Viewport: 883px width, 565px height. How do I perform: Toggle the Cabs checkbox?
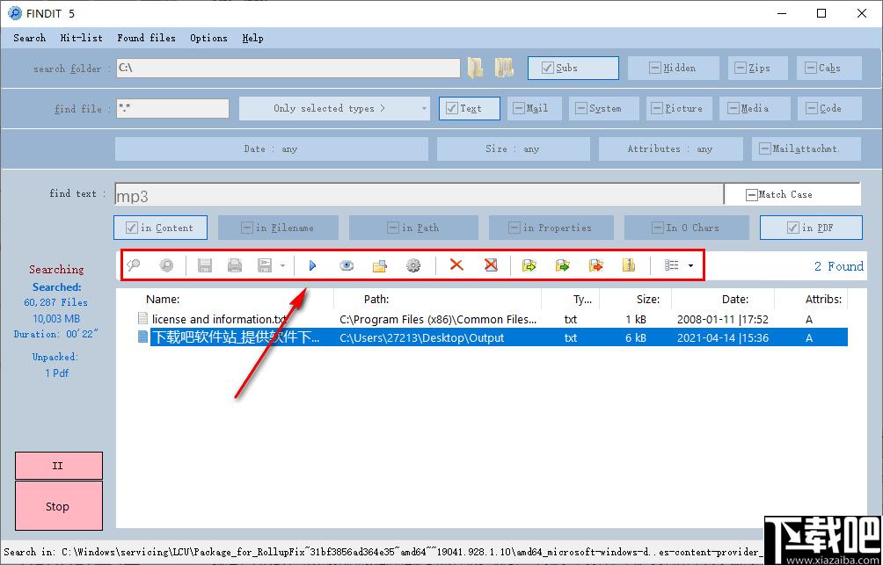click(829, 68)
